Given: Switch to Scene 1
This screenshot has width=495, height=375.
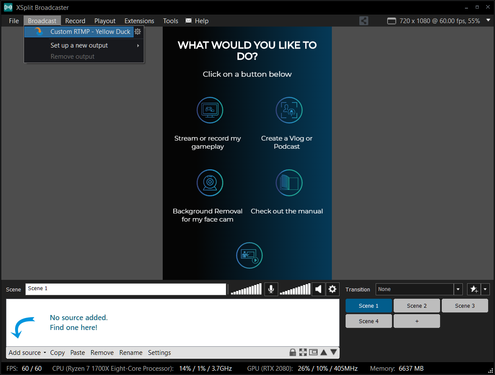Looking at the screenshot, I should click(368, 306).
